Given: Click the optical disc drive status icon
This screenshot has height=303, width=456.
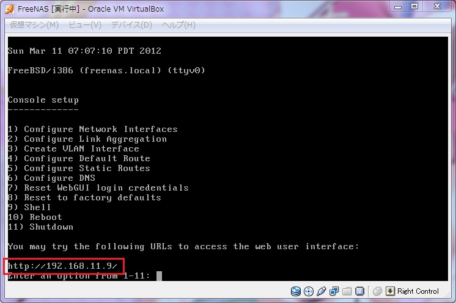Looking at the screenshot, I should pos(308,291).
